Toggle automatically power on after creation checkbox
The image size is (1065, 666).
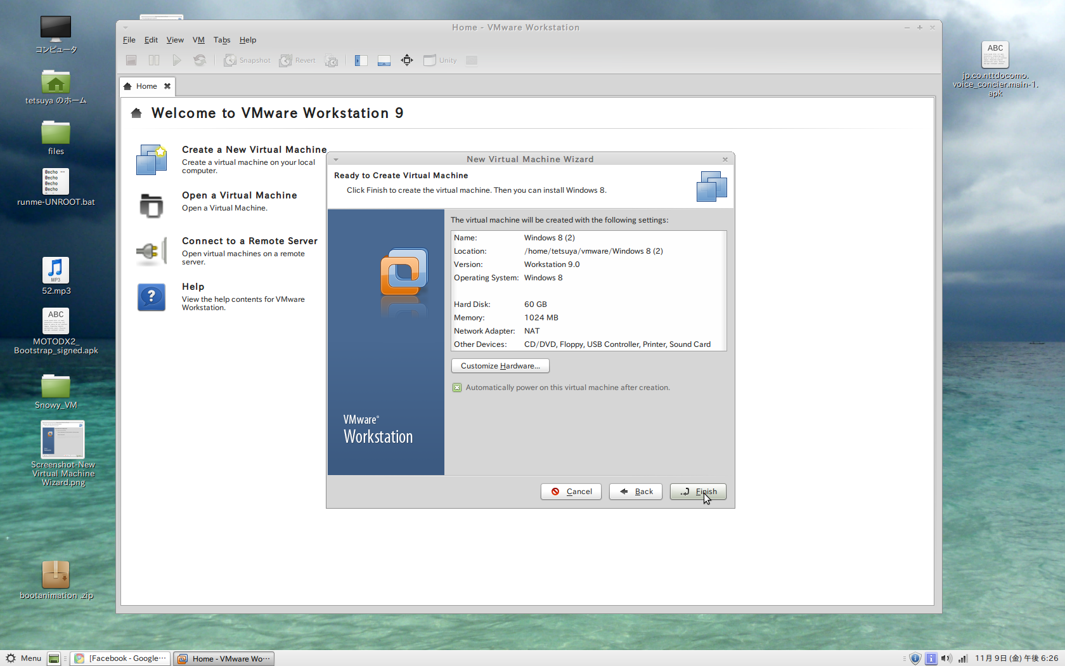(457, 388)
